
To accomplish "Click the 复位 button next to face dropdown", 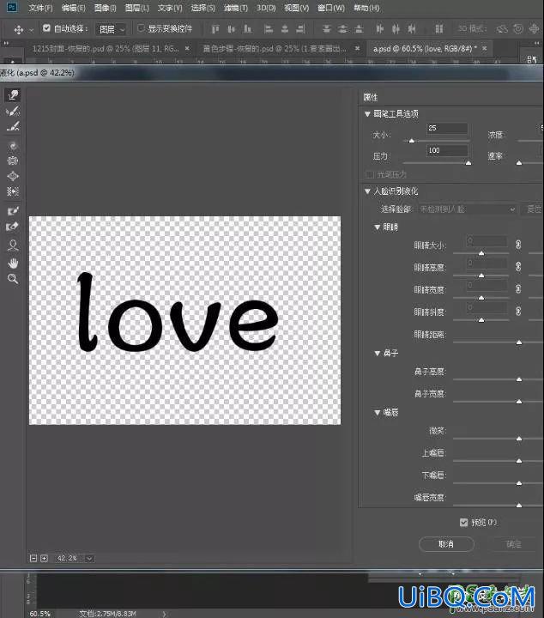I will coord(533,209).
